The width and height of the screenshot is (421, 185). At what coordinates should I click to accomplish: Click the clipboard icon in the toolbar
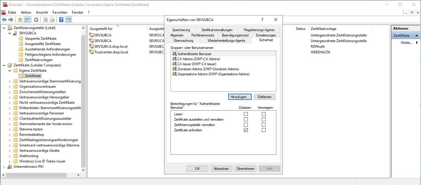pos(36,20)
